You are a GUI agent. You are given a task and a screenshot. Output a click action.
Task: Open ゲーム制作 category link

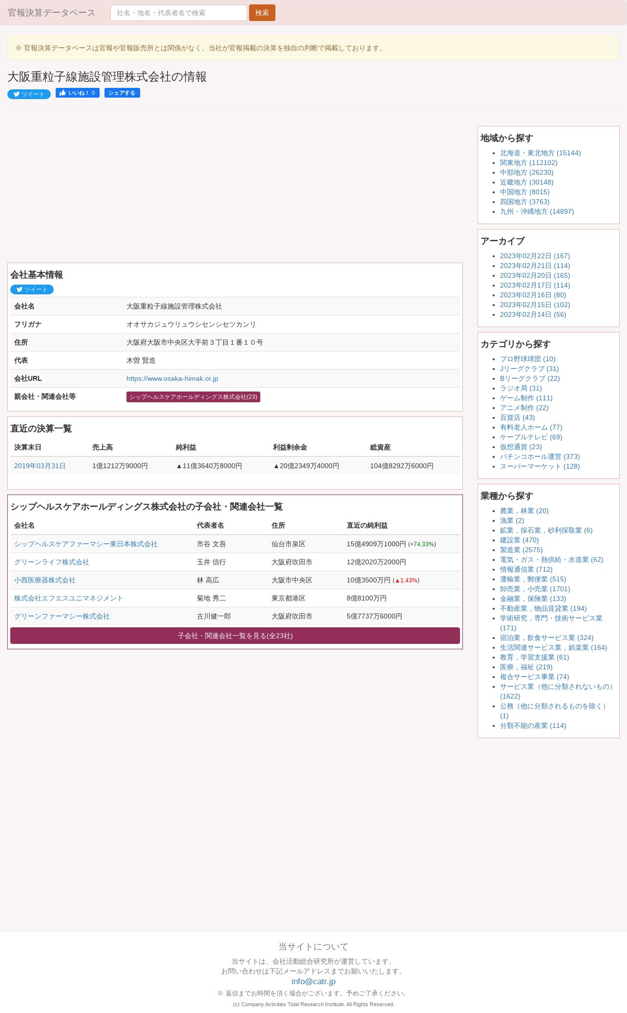pyautogui.click(x=526, y=398)
